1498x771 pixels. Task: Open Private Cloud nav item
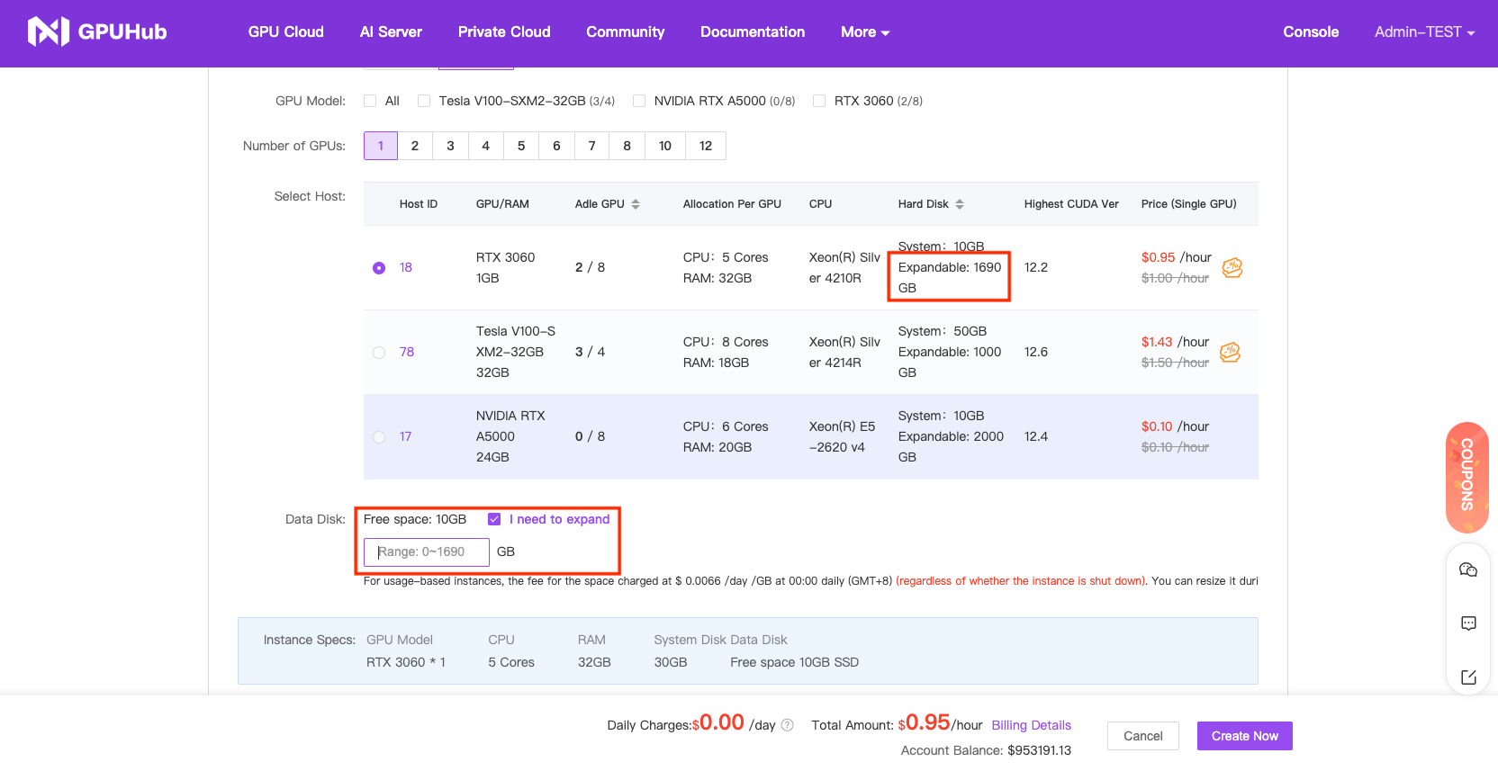504,32
